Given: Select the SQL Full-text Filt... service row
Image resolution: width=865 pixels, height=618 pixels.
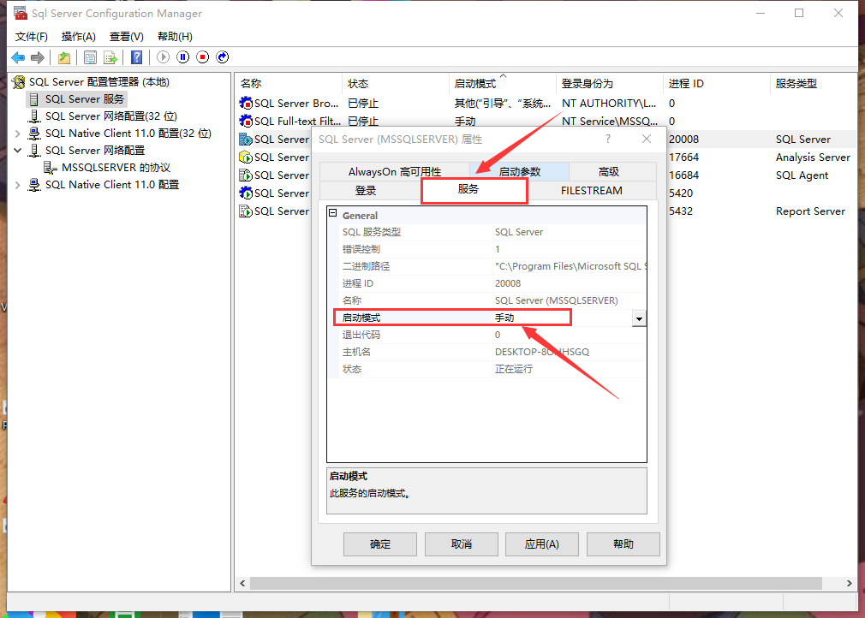Looking at the screenshot, I should (546, 122).
